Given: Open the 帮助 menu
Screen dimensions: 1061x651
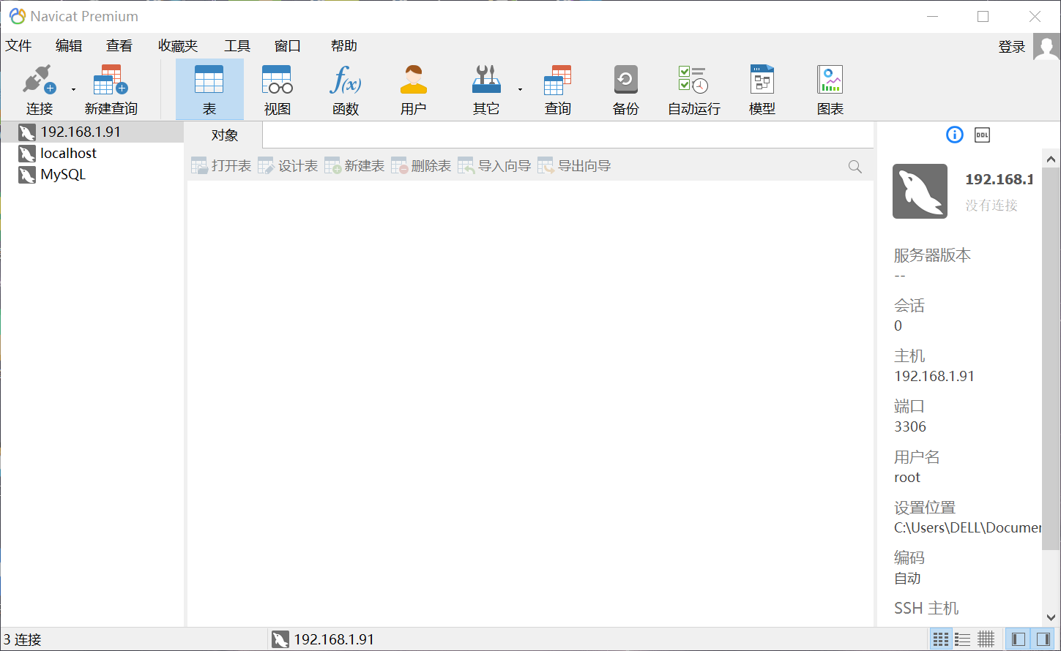Looking at the screenshot, I should tap(344, 46).
